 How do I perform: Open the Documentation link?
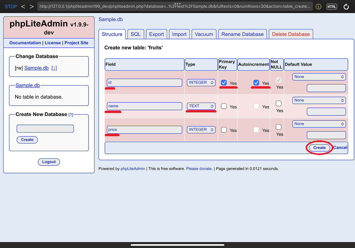coord(25,43)
